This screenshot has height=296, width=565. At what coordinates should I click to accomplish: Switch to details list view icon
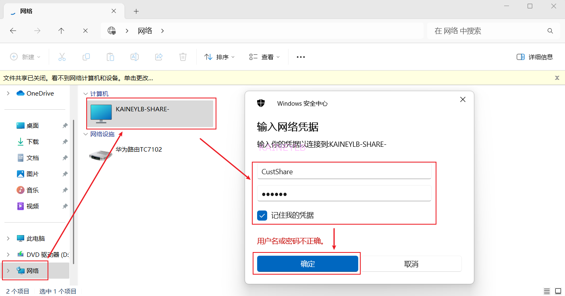547,291
